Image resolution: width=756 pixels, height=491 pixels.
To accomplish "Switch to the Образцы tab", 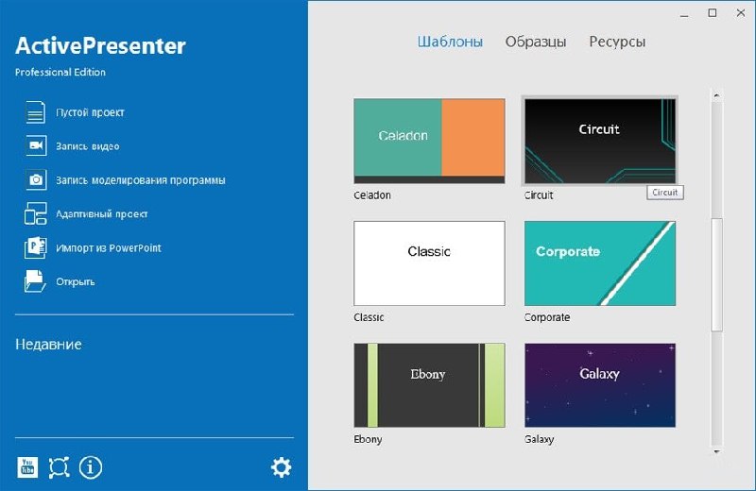I will 535,42.
